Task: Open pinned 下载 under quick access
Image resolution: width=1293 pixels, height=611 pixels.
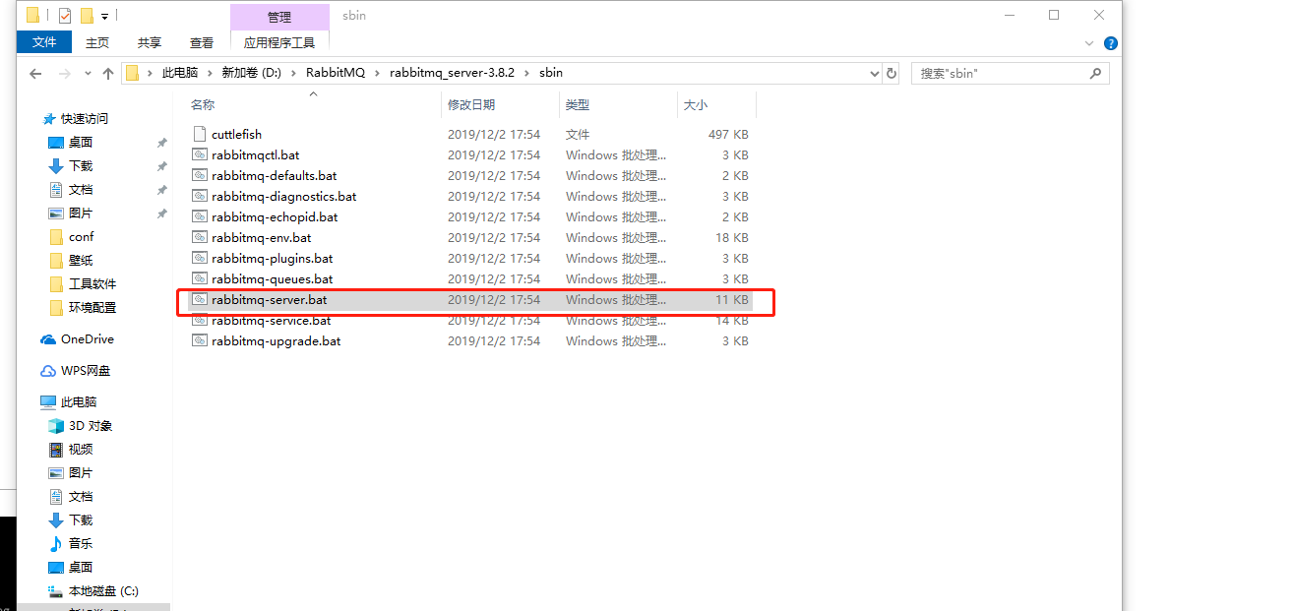Action: pos(81,165)
